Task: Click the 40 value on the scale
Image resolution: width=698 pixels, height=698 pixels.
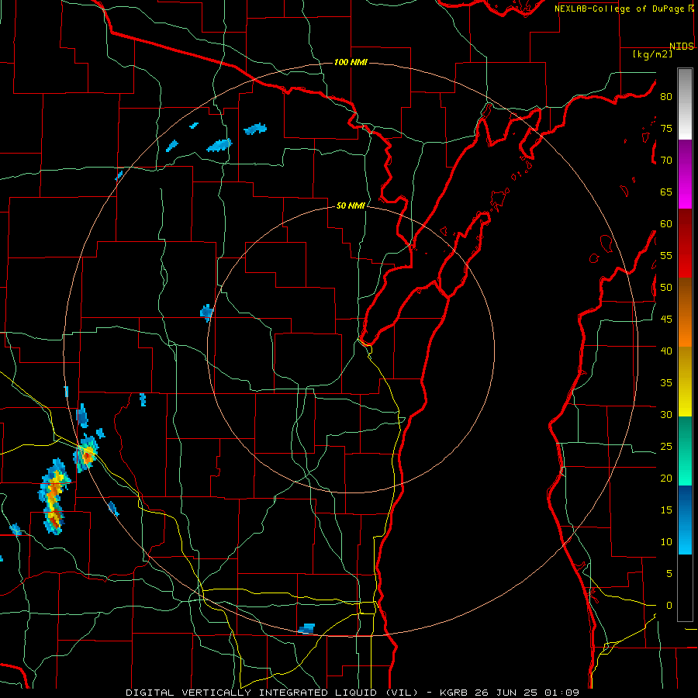Action: (666, 351)
